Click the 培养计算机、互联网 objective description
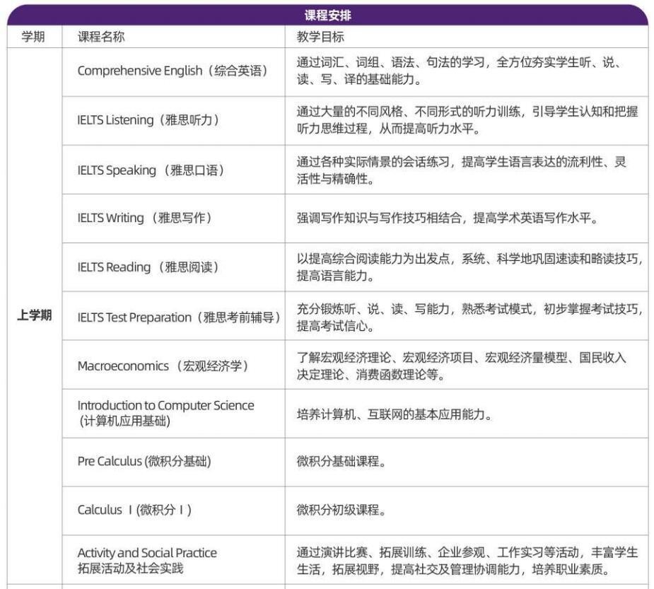Image resolution: width=654 pixels, height=589 pixels. click(x=393, y=414)
